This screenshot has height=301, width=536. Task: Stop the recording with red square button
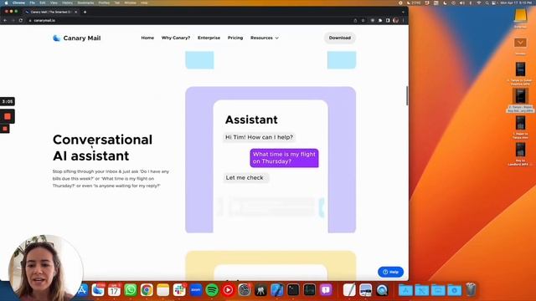point(8,117)
